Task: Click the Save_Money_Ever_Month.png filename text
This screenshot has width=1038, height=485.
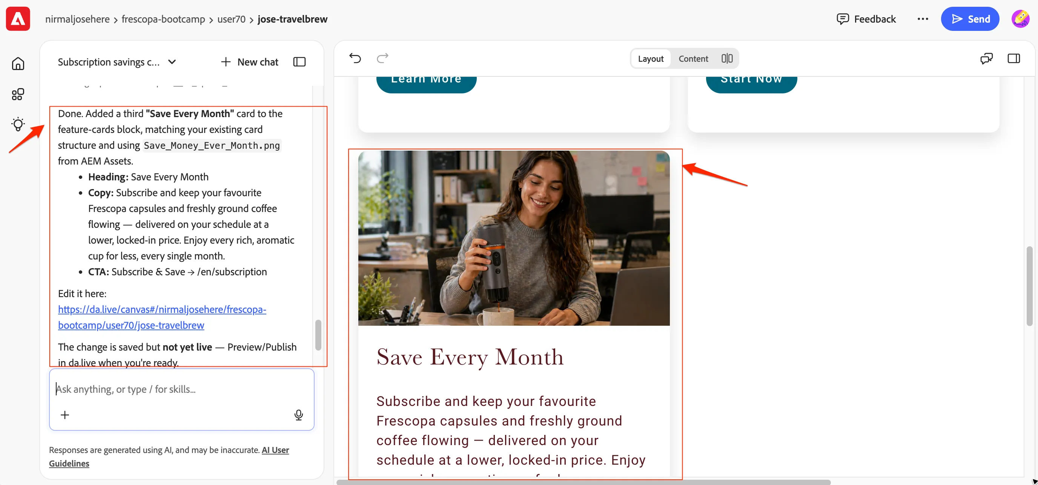Action: (212, 146)
